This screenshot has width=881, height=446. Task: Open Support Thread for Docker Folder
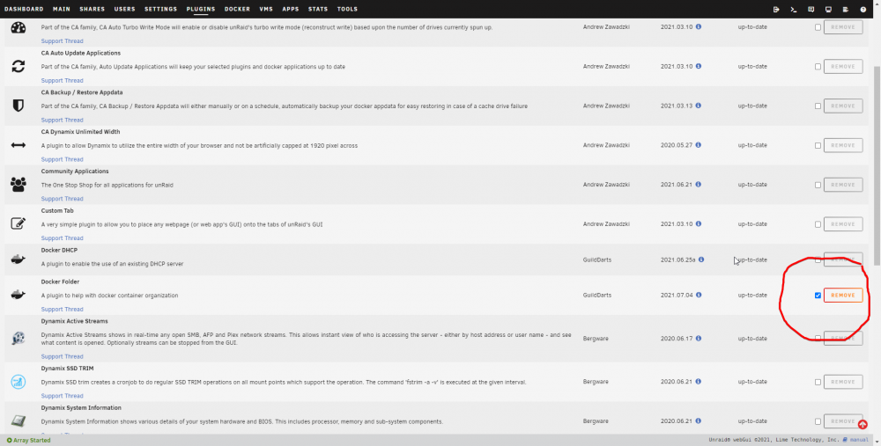[x=62, y=309]
